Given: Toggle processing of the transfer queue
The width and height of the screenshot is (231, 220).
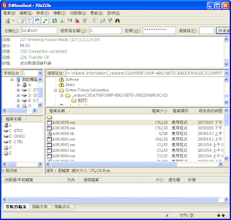Looking at the screenshot, I should tap(62, 21).
